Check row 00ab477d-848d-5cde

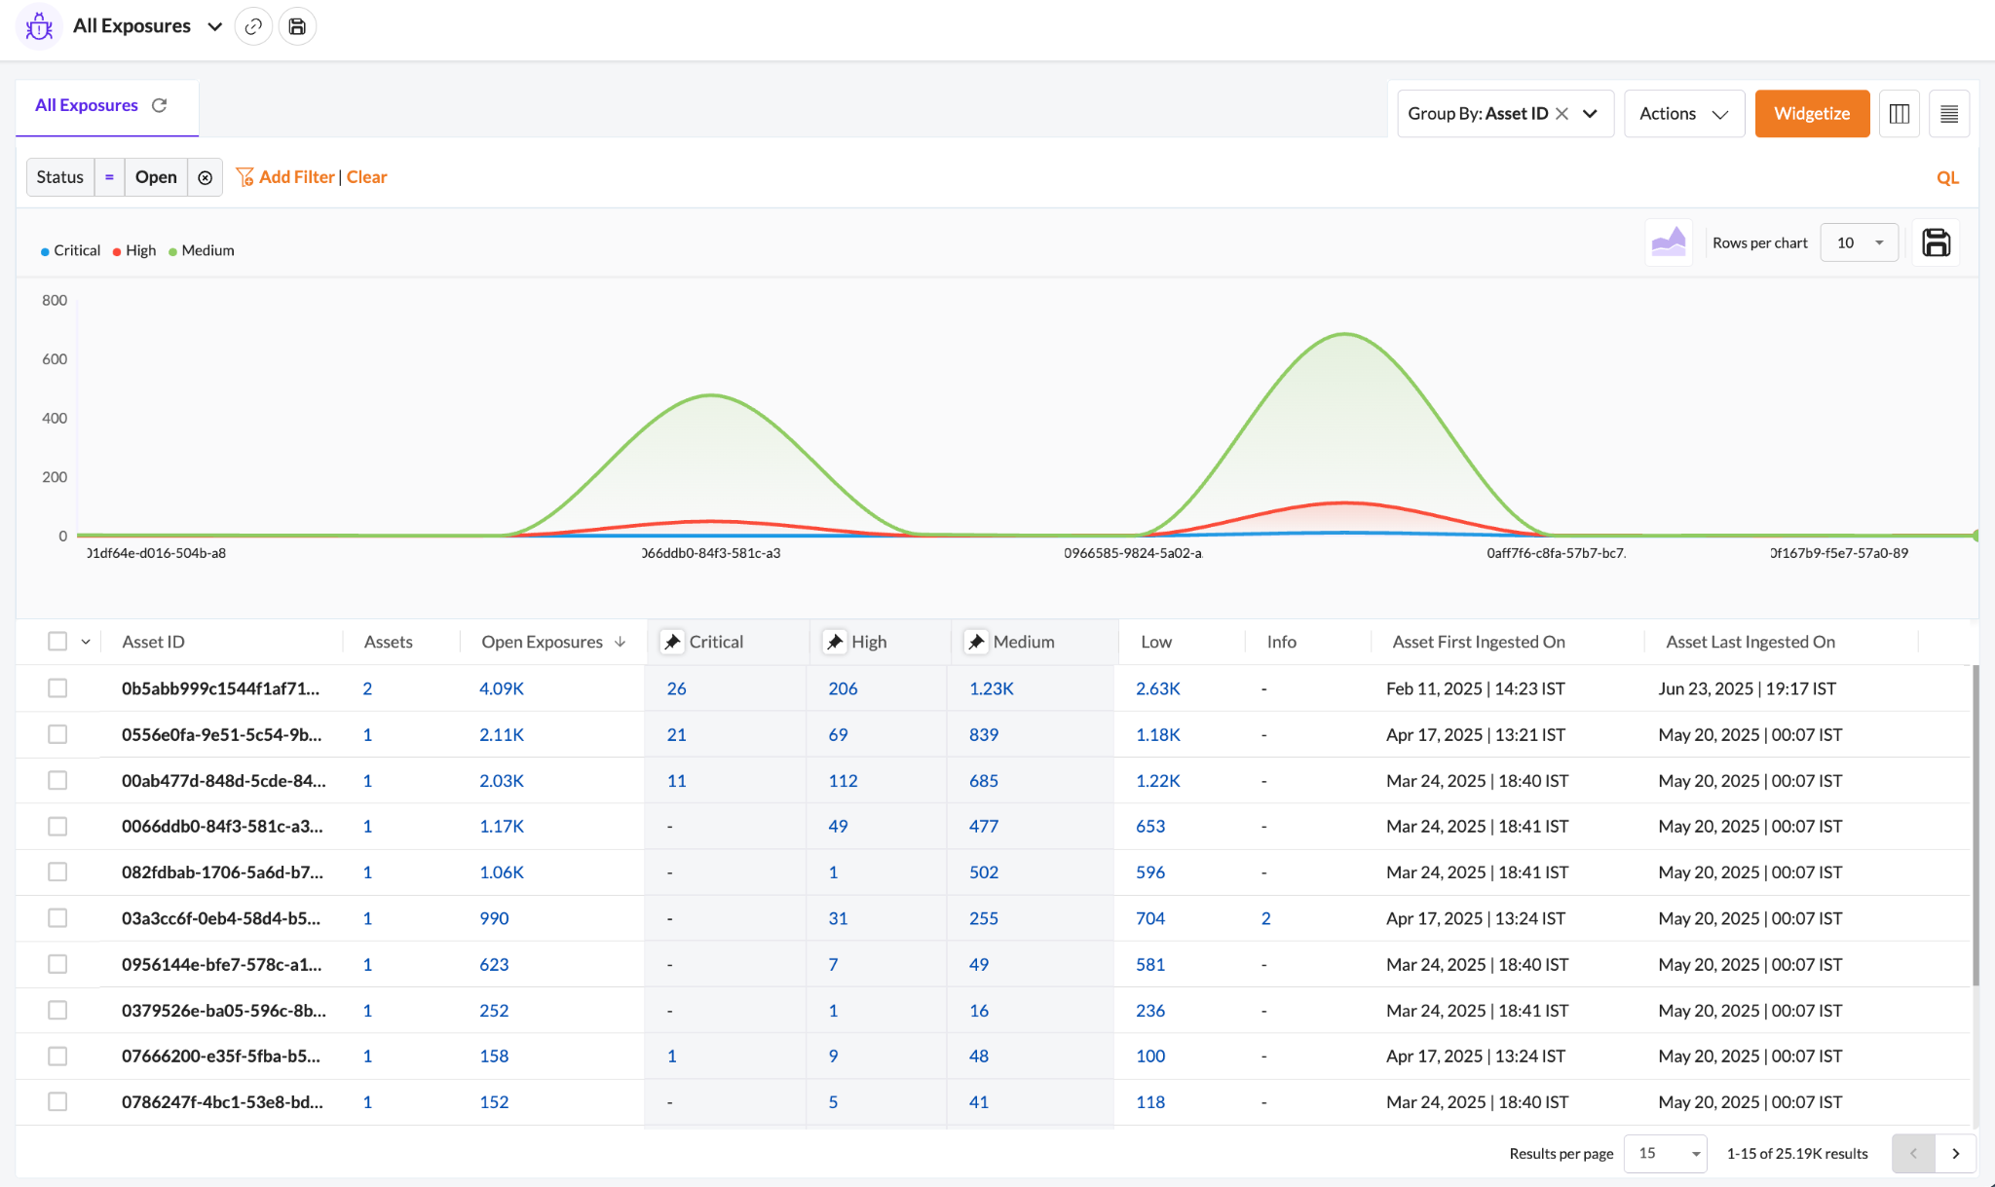coord(57,780)
